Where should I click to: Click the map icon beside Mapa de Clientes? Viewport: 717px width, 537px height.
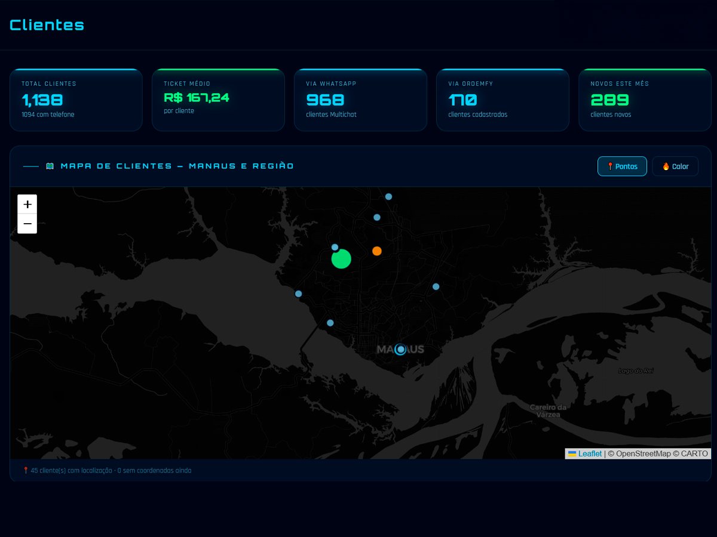(x=50, y=166)
